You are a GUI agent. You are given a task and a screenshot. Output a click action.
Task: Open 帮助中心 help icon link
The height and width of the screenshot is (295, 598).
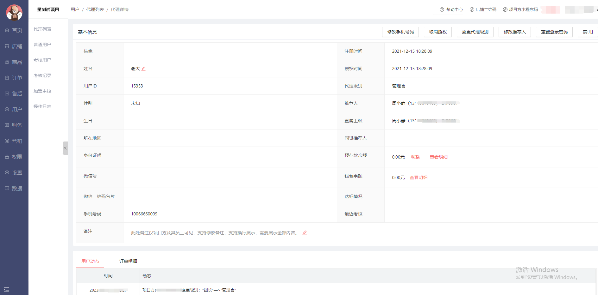pos(451,9)
